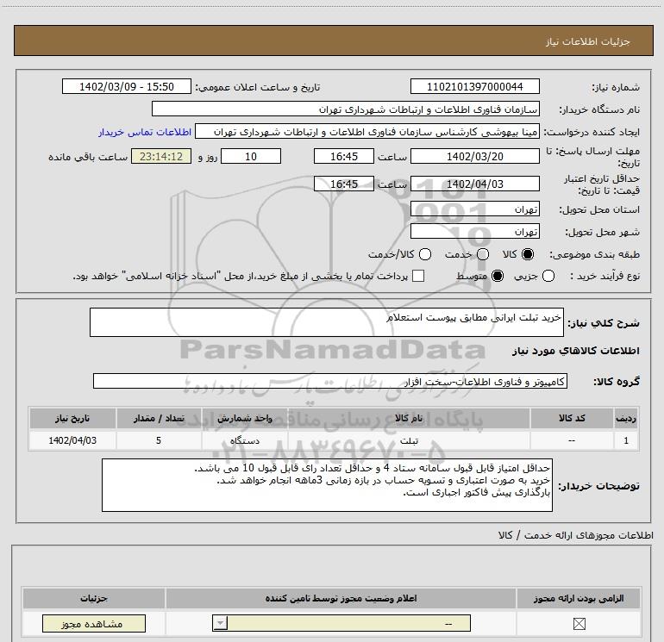Click the quantity cell showing 5
This screenshot has height=642, width=664.
(x=159, y=440)
